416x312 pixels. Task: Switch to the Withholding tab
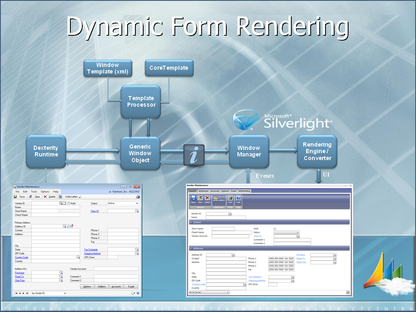pyautogui.click(x=244, y=190)
